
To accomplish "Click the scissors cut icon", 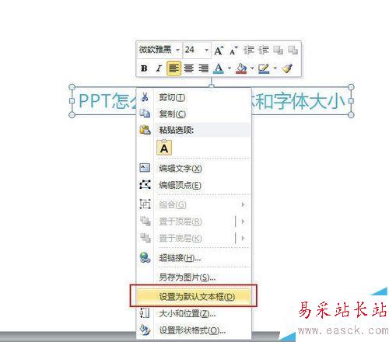I will coord(145,97).
